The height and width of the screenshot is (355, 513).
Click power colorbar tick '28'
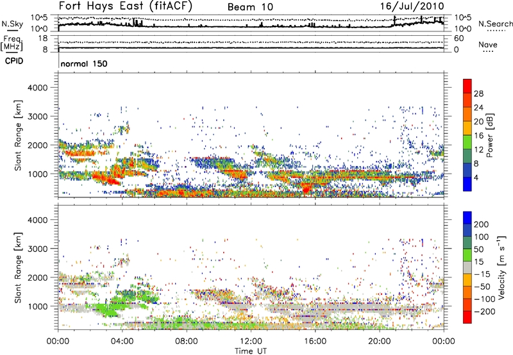pyautogui.click(x=478, y=94)
